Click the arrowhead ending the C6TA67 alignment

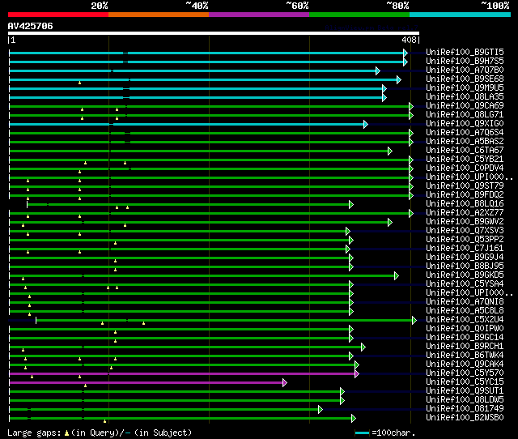click(390, 151)
